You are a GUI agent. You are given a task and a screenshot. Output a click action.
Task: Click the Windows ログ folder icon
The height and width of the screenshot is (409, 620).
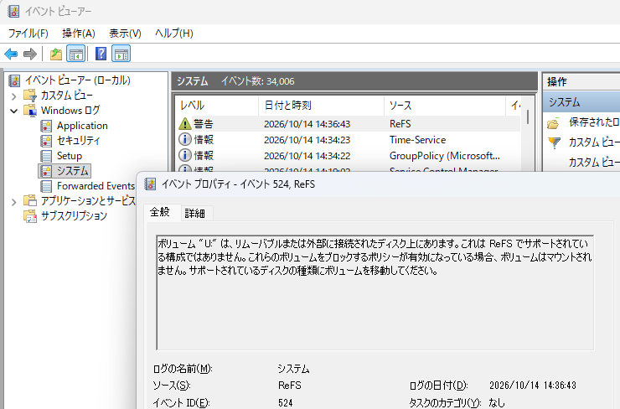[x=30, y=111]
